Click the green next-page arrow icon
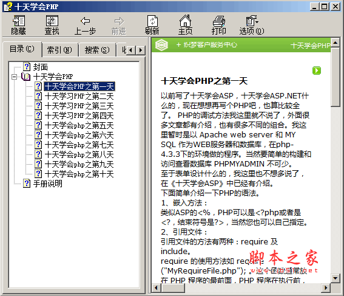 [x=317, y=71]
